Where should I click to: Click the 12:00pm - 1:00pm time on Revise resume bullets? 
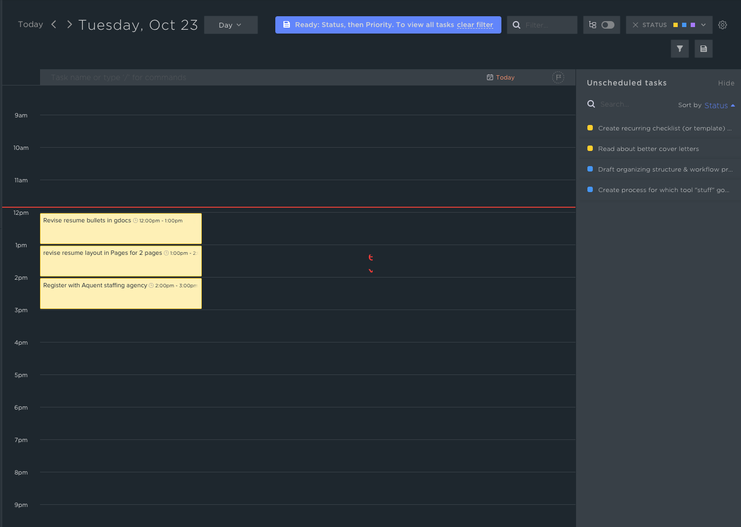pyautogui.click(x=161, y=221)
